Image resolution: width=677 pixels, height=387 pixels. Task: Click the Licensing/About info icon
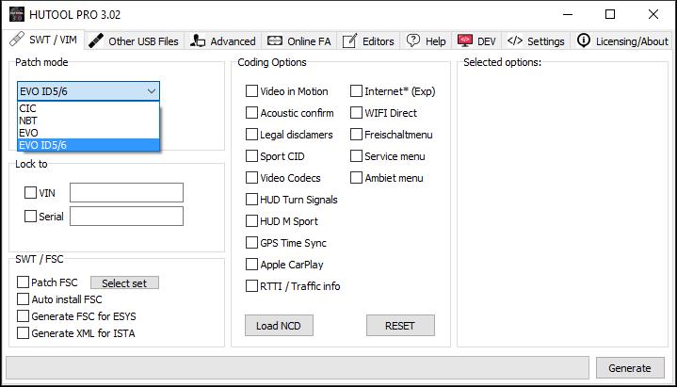(x=584, y=40)
